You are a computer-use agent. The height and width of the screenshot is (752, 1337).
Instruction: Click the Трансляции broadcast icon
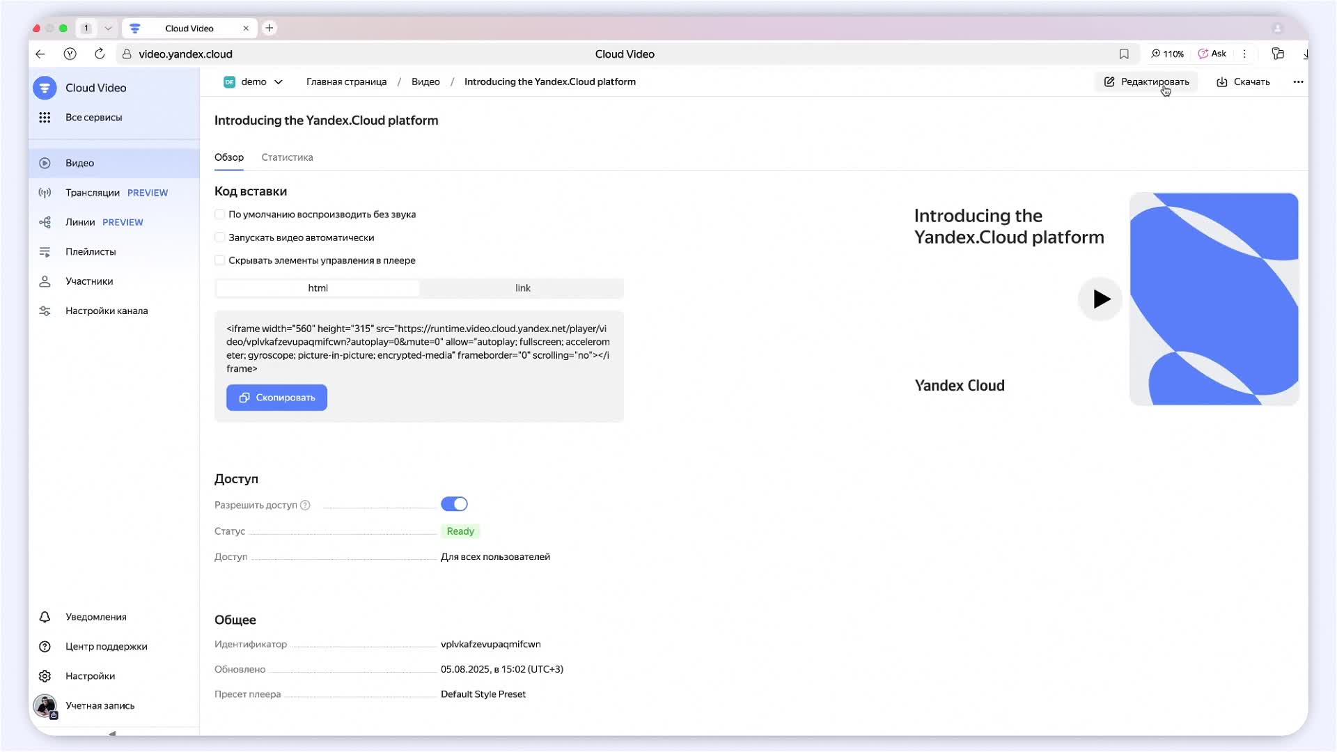[x=45, y=193]
